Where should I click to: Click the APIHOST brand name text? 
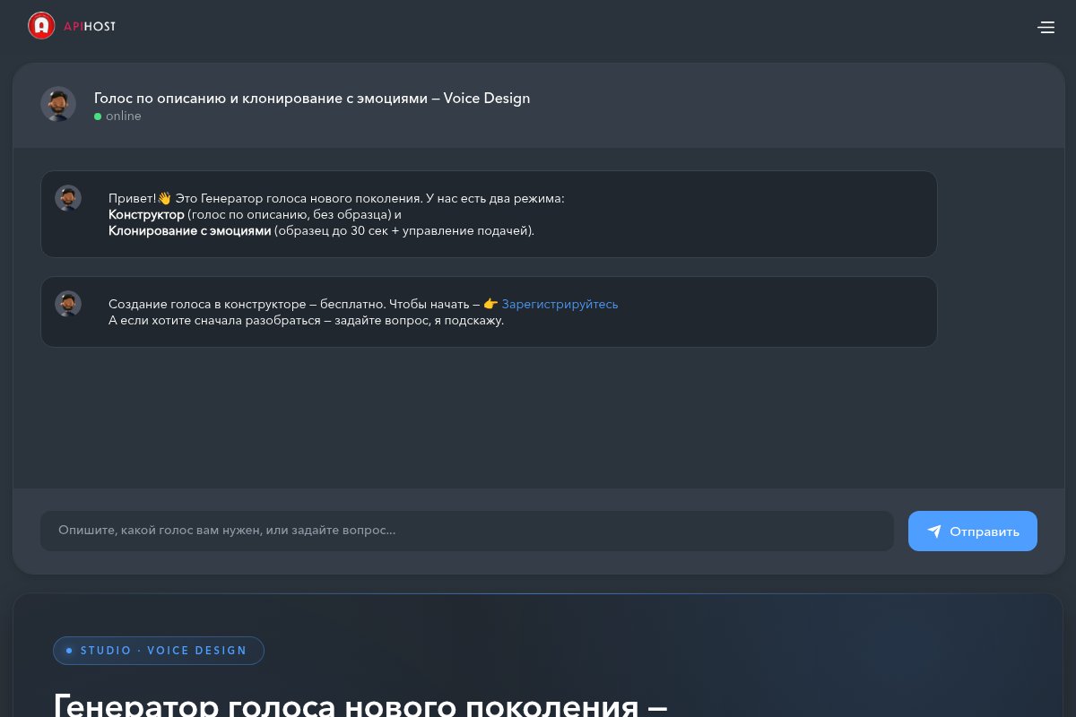click(x=90, y=27)
